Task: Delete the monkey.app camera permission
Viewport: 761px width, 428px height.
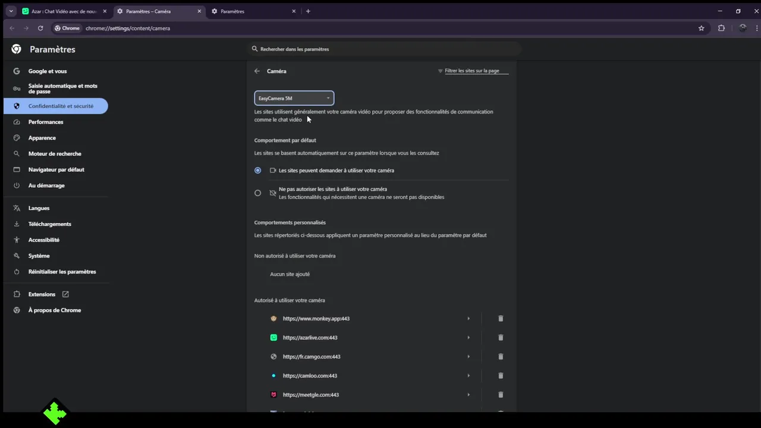Action: click(x=501, y=319)
